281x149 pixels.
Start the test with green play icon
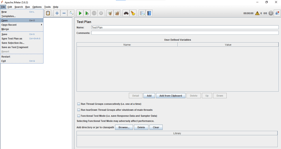click(80, 13)
